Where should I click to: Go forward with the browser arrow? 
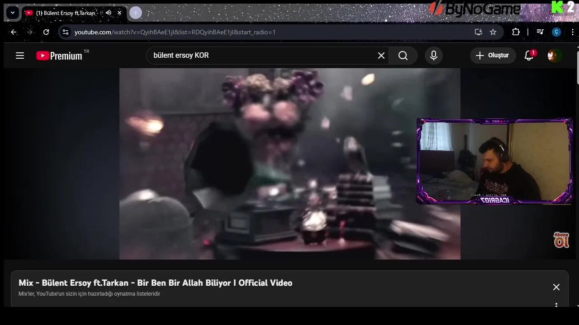coord(30,32)
